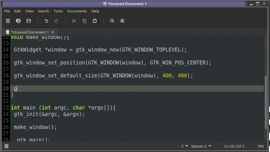Click the first 400 value on line 18
This screenshot has height=152, width=270.
click(167, 76)
